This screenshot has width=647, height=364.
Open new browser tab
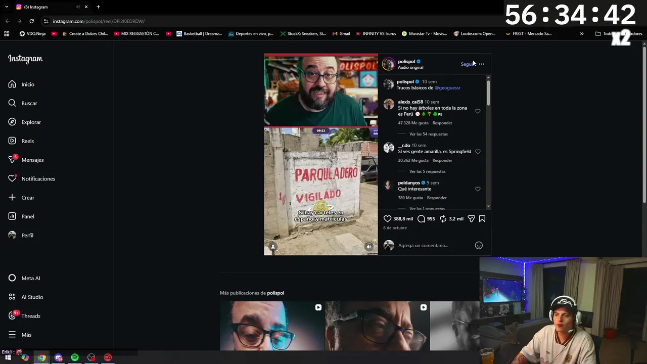pyautogui.click(x=98, y=7)
